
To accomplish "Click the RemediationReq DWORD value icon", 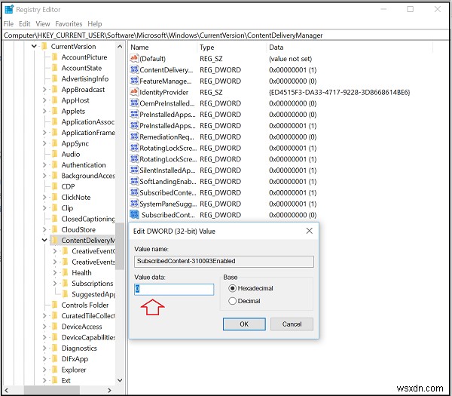I will [134, 137].
